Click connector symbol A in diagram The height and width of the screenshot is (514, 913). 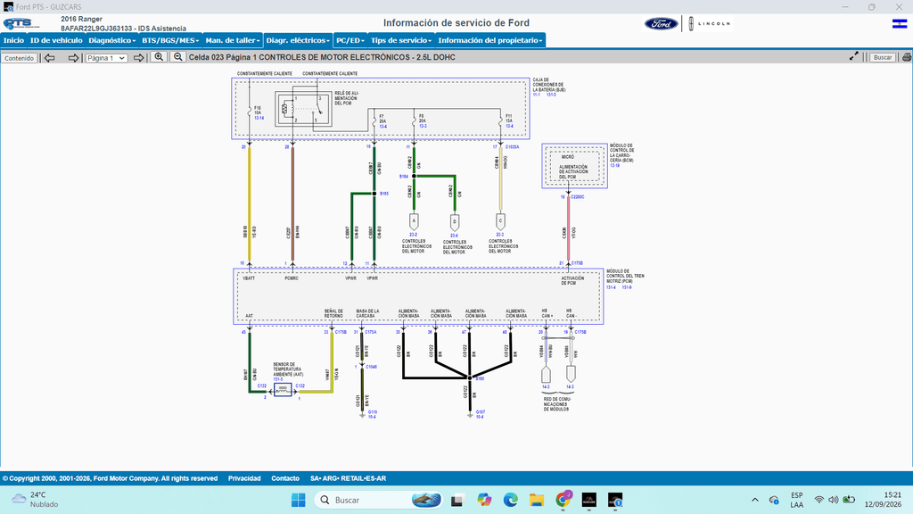414,221
